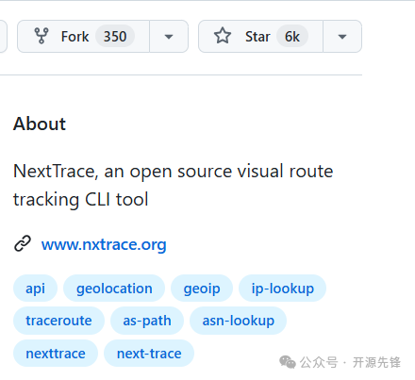415x380 pixels.
Task: Click the ip-lookup topic tag
Action: (x=282, y=289)
